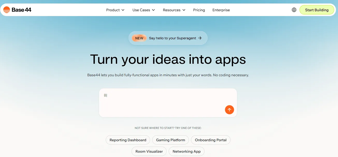The width and height of the screenshot is (338, 157).
Task: Select the Gaming Platform suggestion
Action: coord(170,140)
